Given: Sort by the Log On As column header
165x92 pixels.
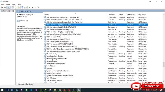Looking at the screenshot, I should tap(142, 15).
